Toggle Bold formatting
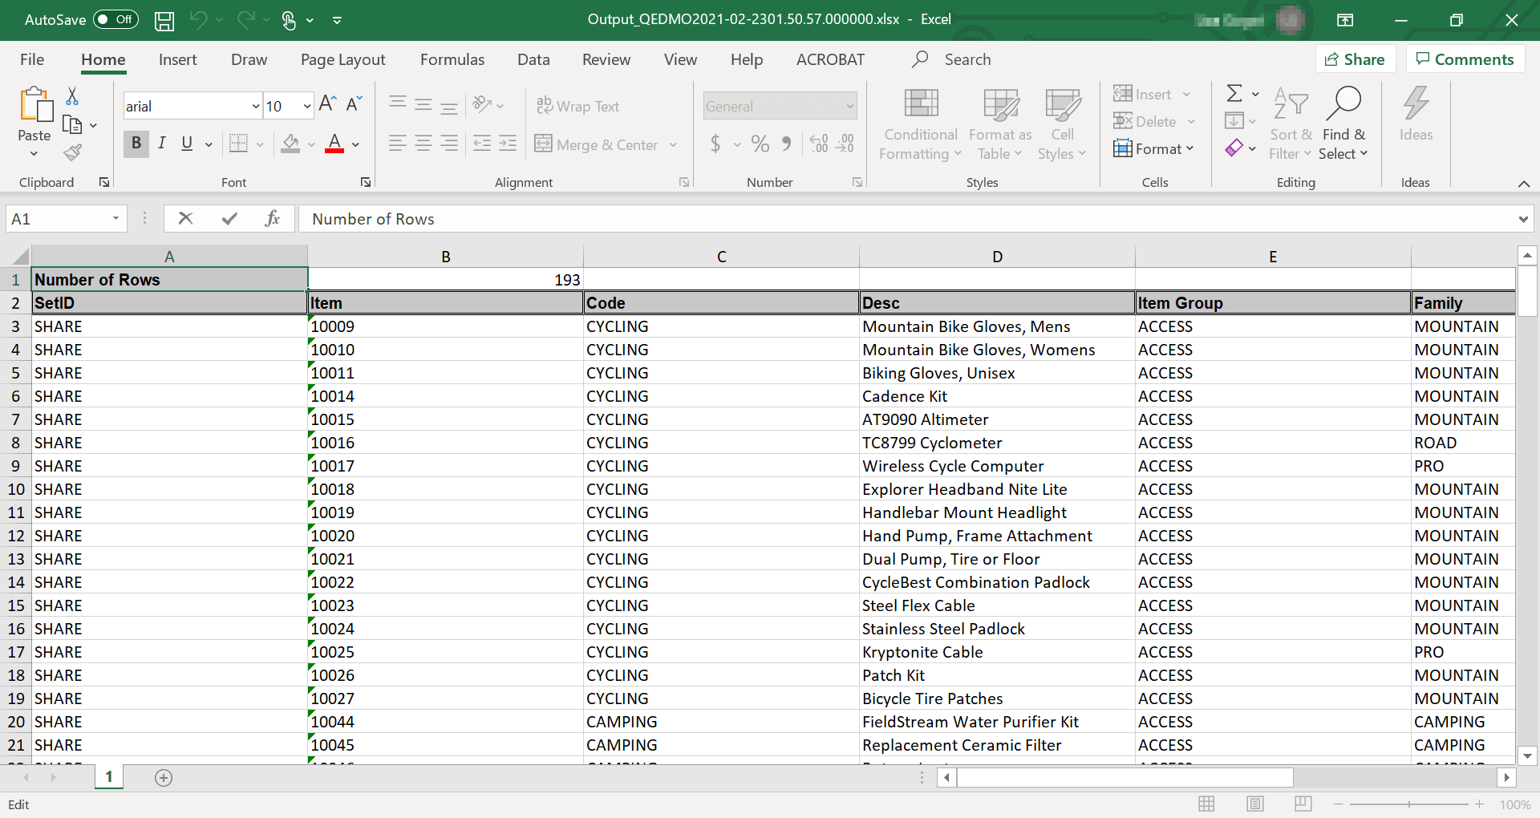 [136, 144]
